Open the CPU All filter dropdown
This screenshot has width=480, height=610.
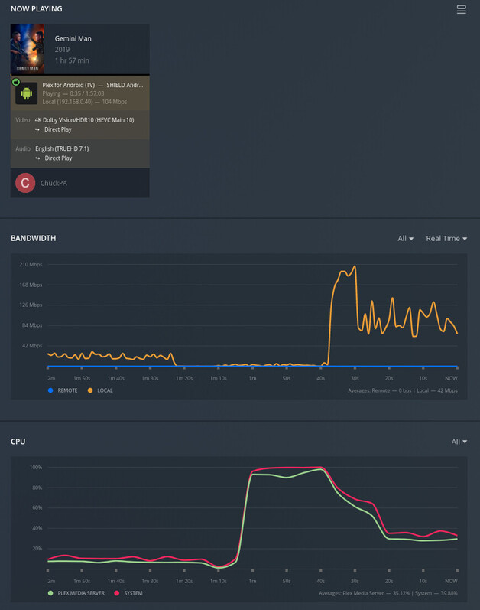459,442
